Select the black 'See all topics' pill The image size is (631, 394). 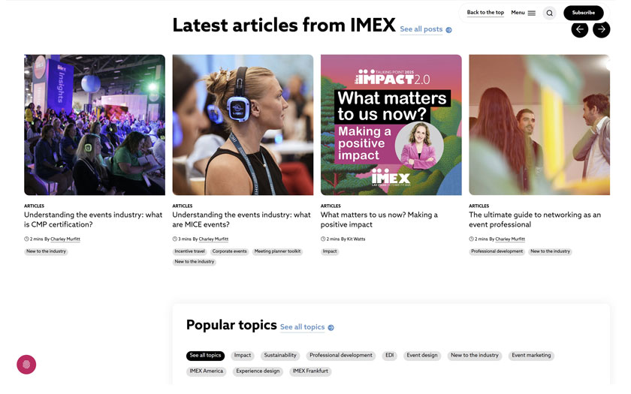point(205,356)
